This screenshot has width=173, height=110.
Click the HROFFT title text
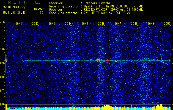17,2
